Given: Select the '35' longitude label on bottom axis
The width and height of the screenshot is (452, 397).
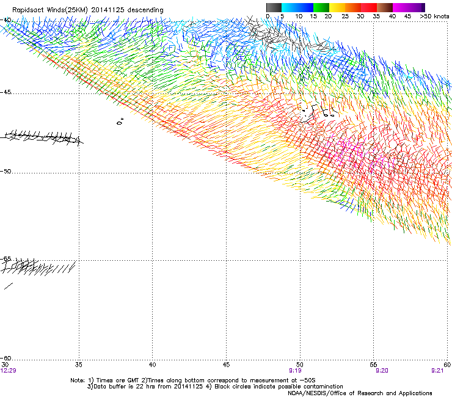Looking at the screenshot, I should click(x=79, y=365).
